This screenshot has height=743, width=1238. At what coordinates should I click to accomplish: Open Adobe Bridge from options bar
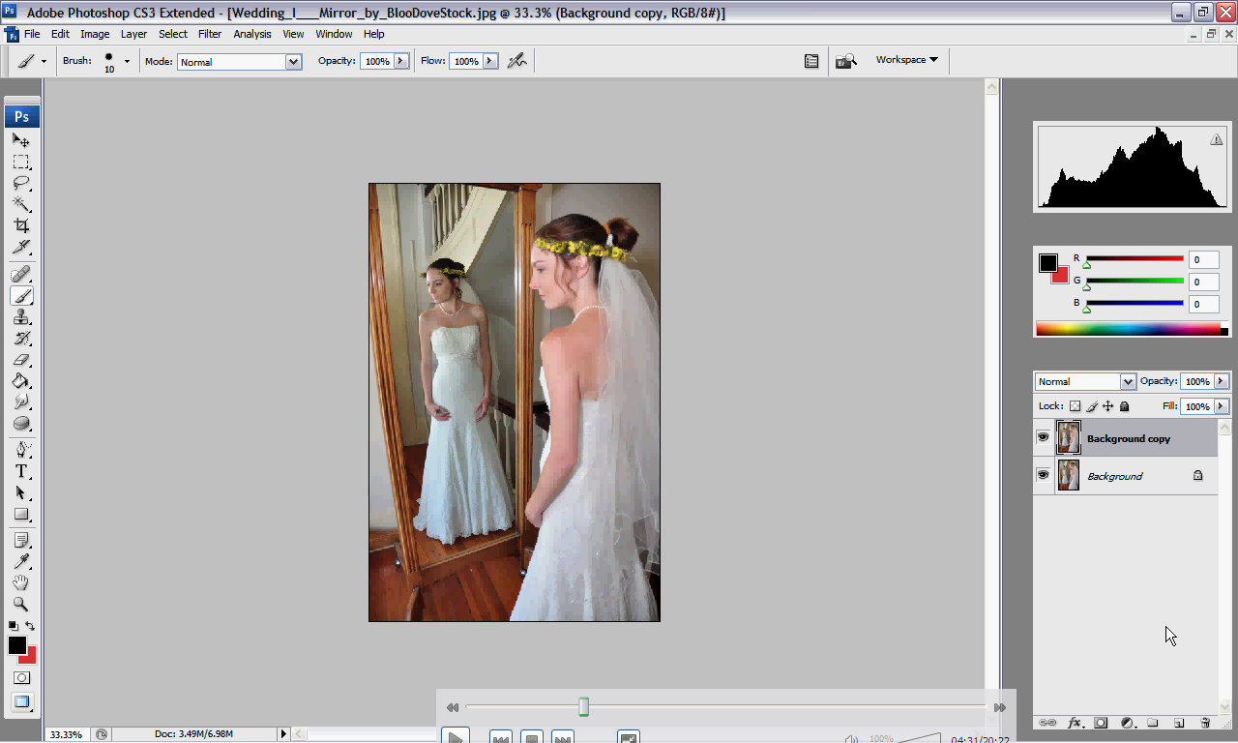(845, 61)
